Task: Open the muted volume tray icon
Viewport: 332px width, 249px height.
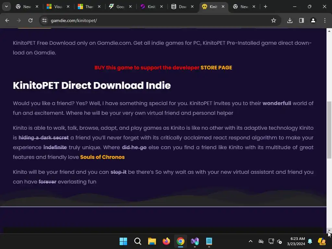Action: (279, 241)
